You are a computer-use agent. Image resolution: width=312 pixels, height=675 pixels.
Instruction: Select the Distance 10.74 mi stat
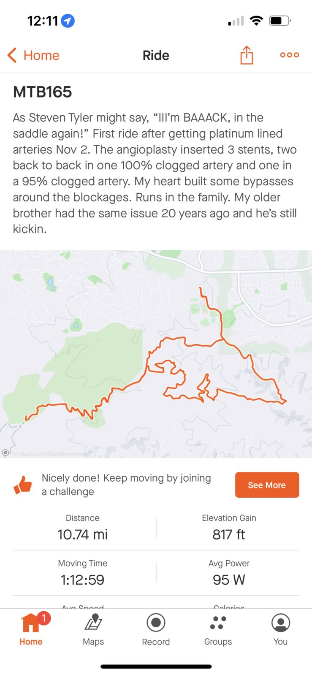[83, 528]
